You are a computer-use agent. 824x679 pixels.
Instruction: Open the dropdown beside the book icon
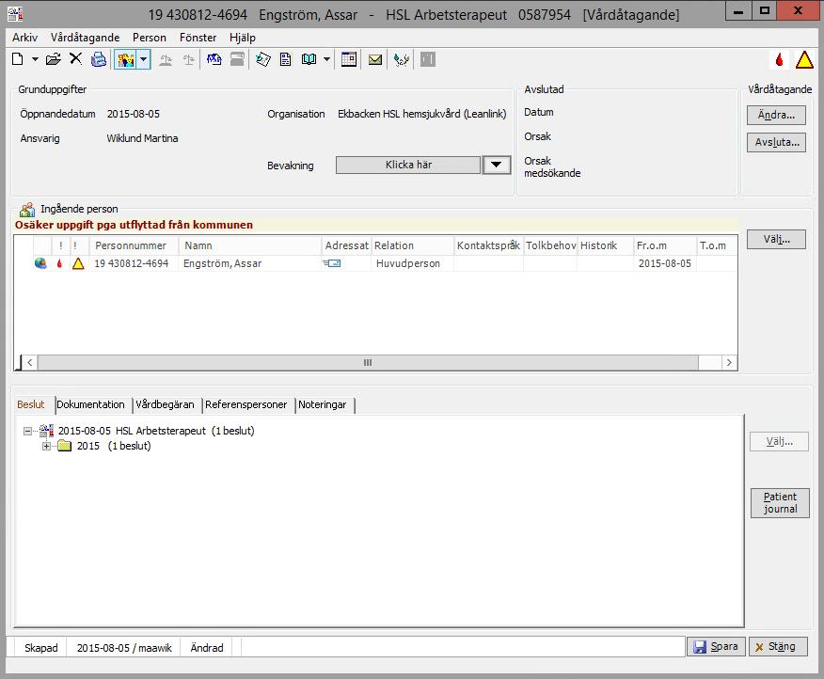[326, 59]
